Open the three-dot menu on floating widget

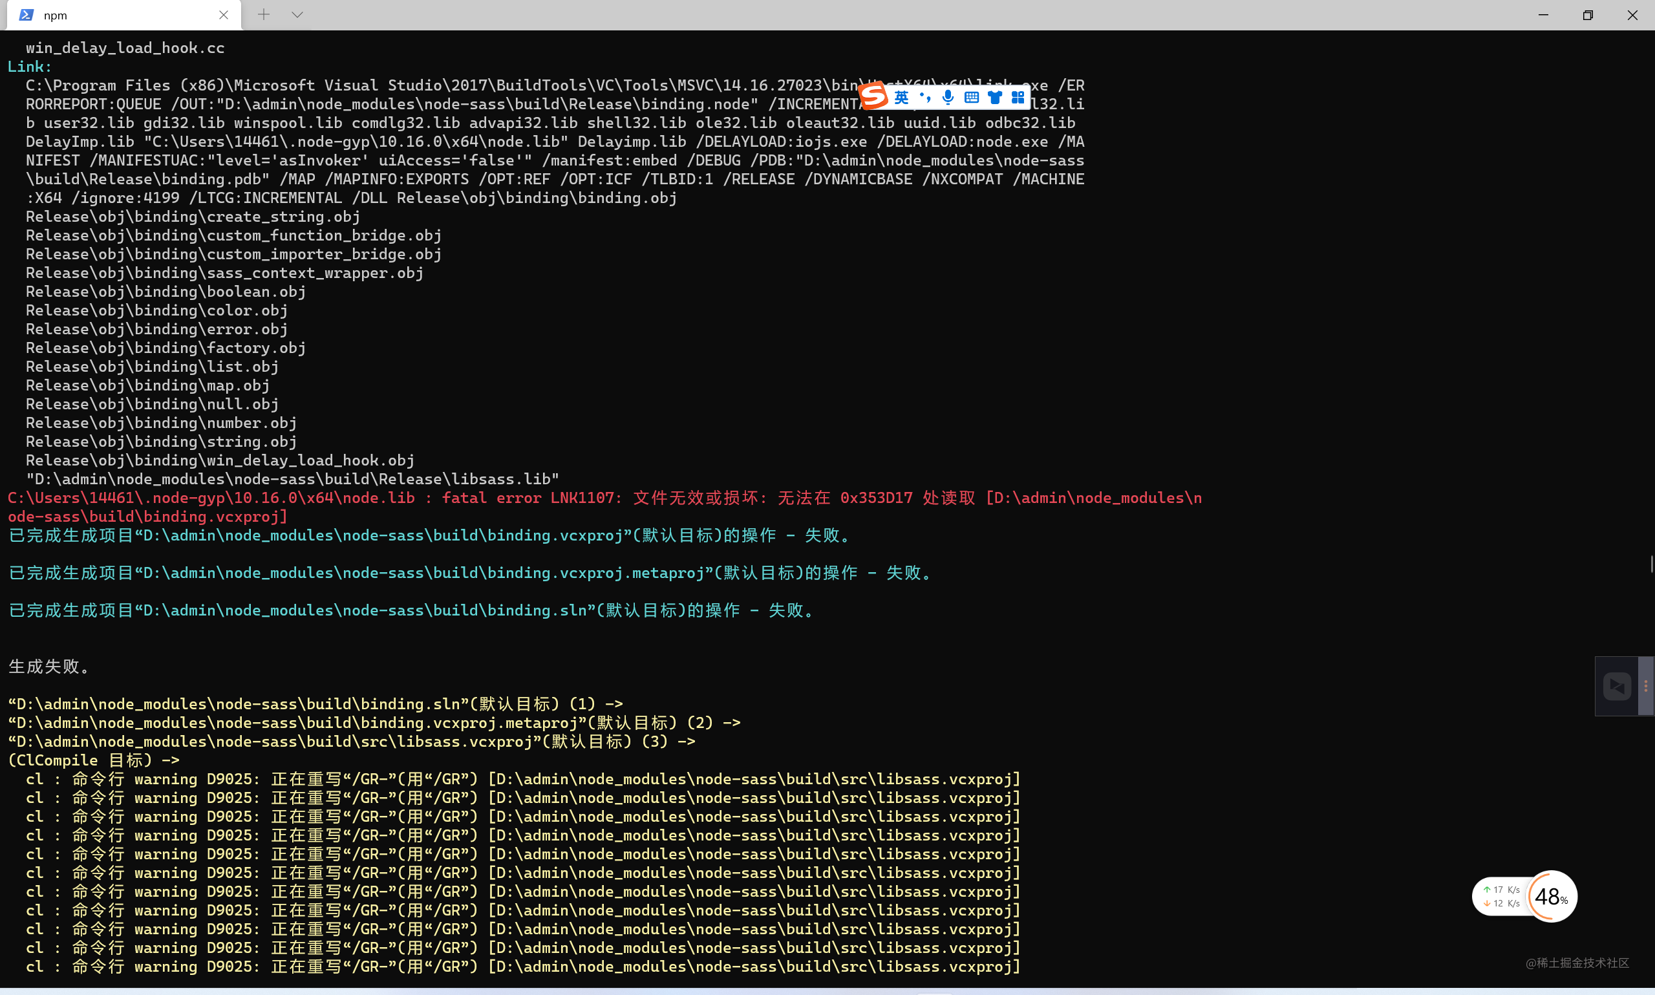pos(1645,686)
